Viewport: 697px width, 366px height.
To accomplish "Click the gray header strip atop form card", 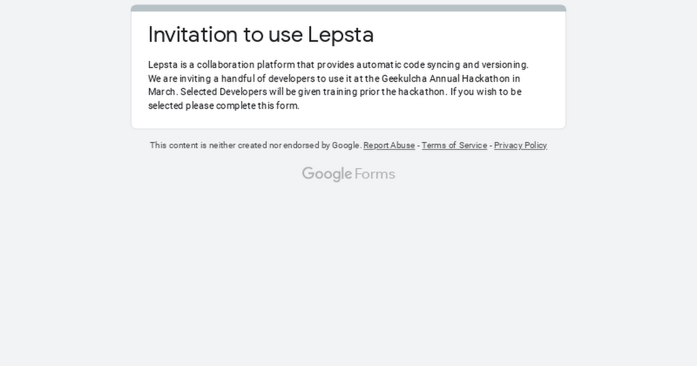I will click(x=348, y=8).
